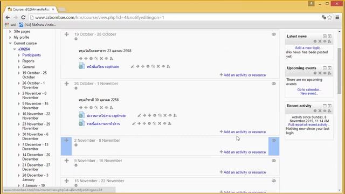Assign roles on label dated 30 in 26 October section
This screenshot has height=194, width=345.
[x=112, y=108]
